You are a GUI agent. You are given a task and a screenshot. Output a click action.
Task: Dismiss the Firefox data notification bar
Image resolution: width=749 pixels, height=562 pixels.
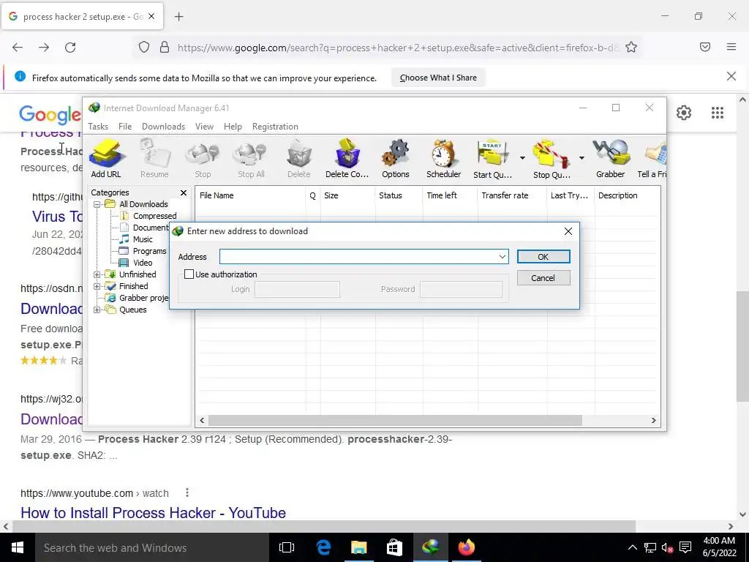[731, 76]
